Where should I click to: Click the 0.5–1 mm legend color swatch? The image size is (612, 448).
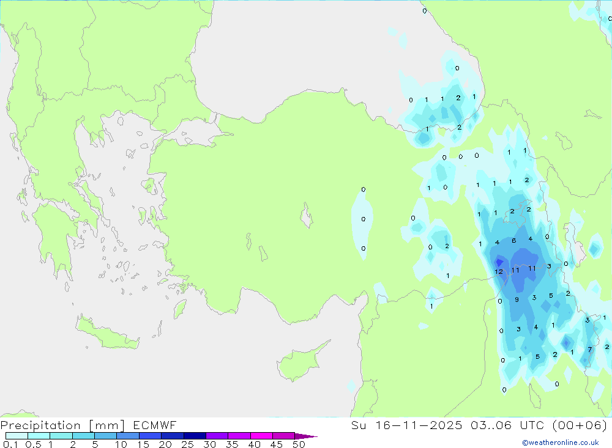click(x=39, y=436)
